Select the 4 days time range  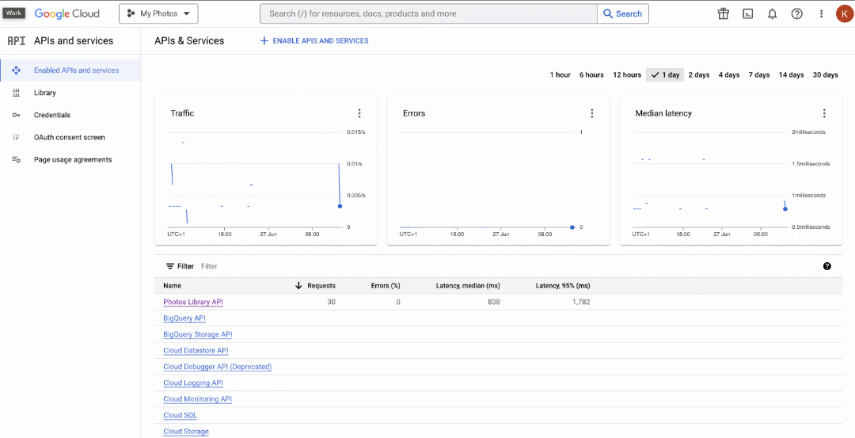(728, 74)
